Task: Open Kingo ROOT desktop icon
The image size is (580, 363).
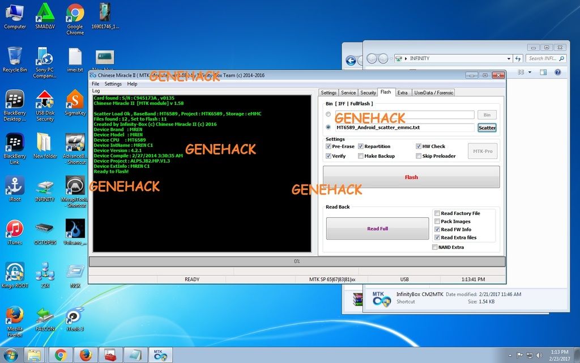Action: tap(15, 273)
